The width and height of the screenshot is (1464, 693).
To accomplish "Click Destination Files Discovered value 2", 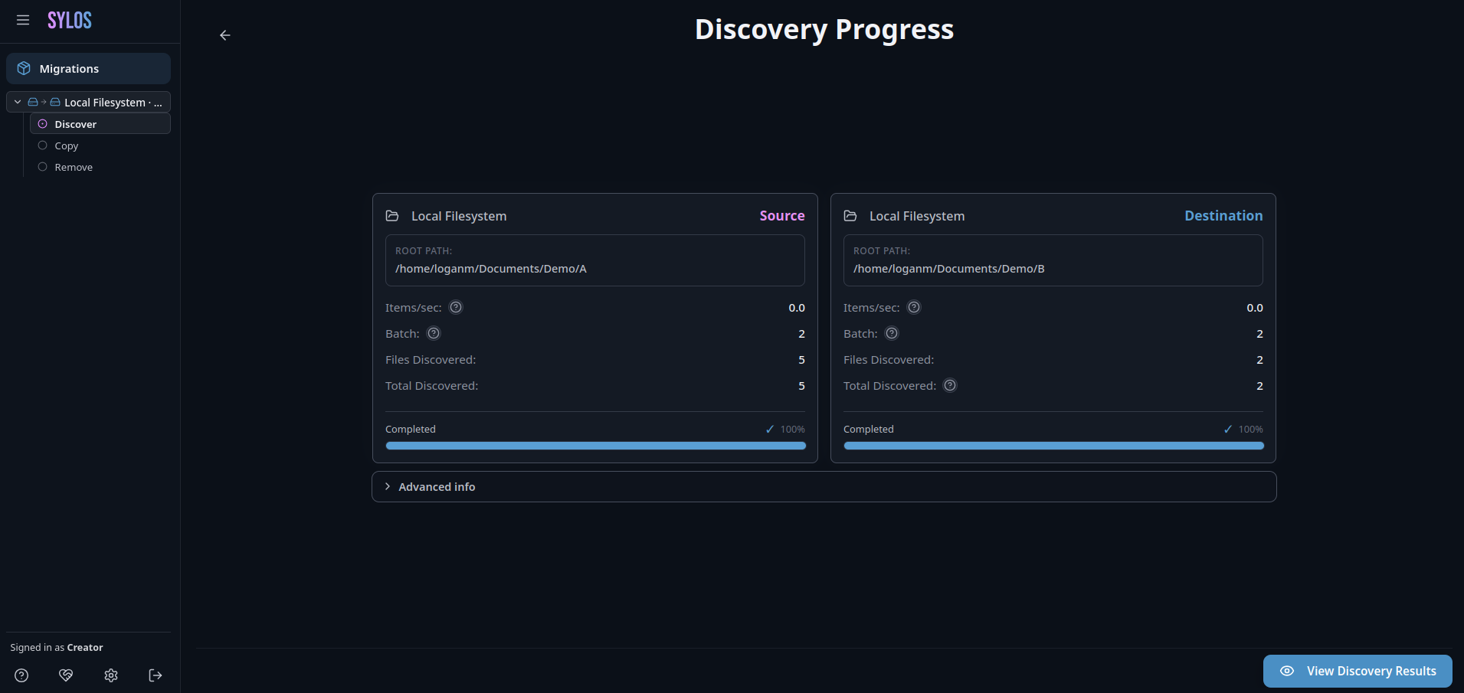I will coord(1259,360).
